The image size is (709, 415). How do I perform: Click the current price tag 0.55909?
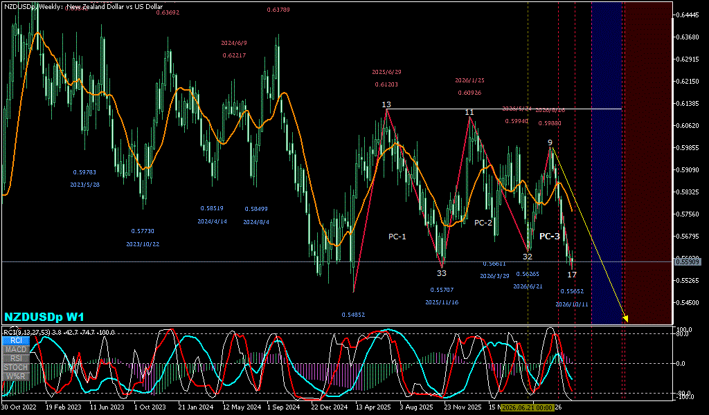coord(687,261)
